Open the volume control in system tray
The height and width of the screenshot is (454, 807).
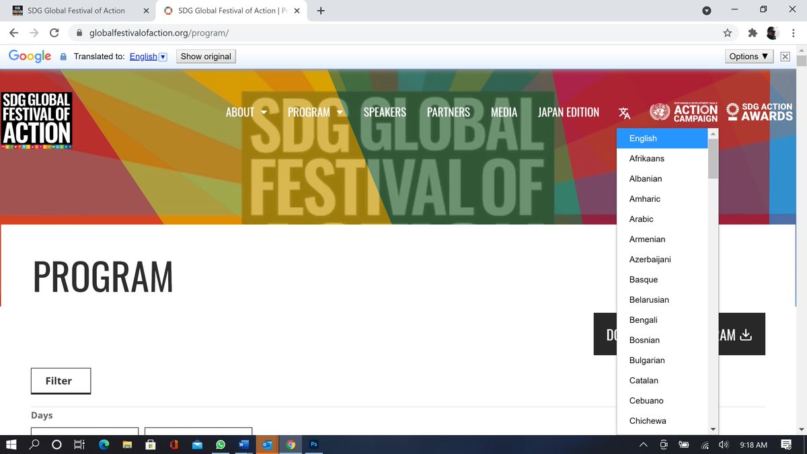click(724, 445)
